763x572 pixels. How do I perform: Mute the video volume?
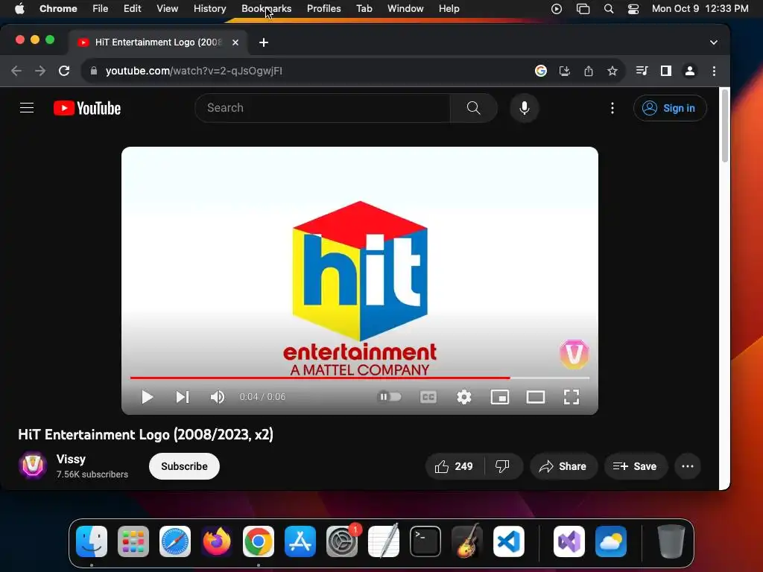pos(218,397)
